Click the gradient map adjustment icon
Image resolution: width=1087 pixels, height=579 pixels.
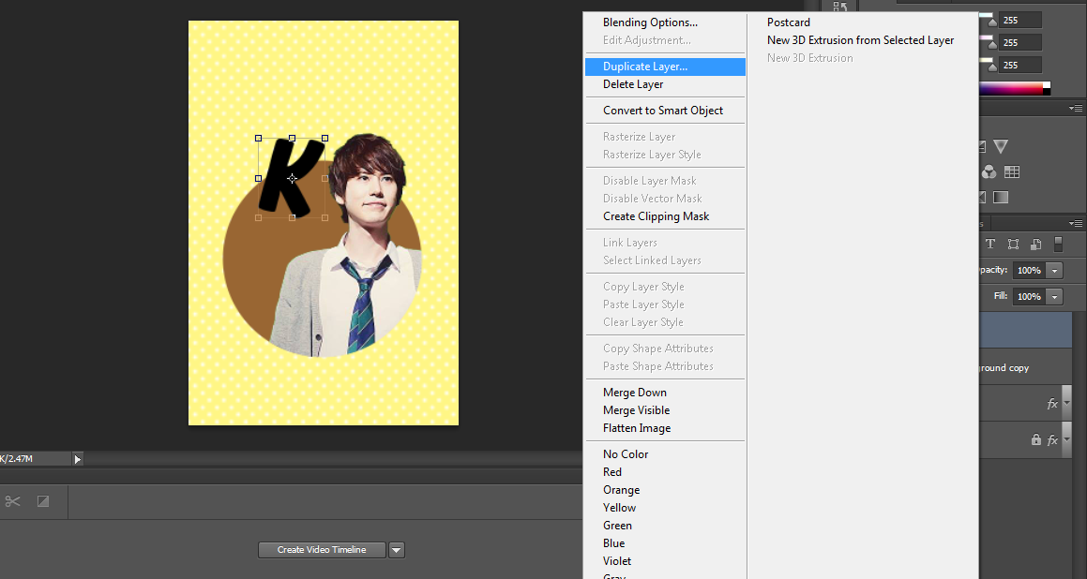1001,197
